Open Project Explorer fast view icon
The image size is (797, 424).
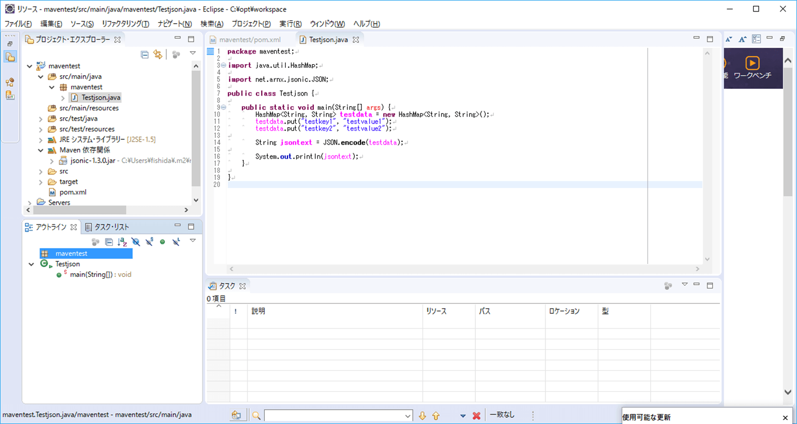tap(10, 57)
